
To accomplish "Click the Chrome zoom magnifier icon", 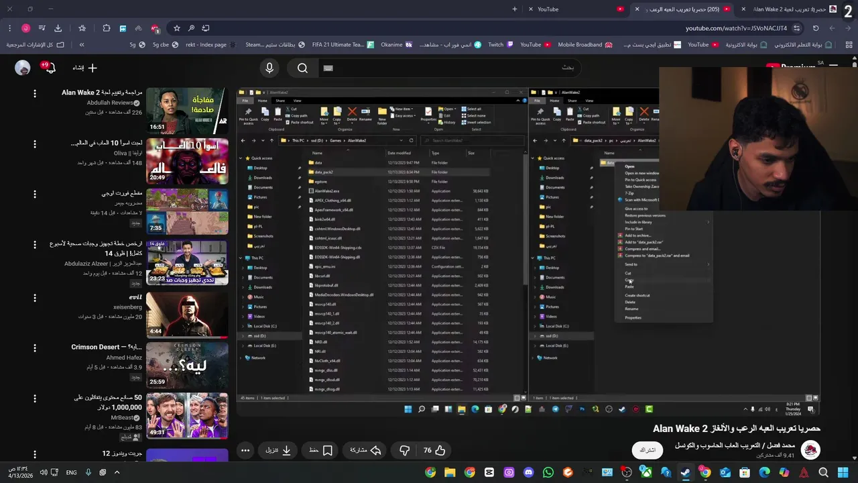I will click(x=191, y=28).
